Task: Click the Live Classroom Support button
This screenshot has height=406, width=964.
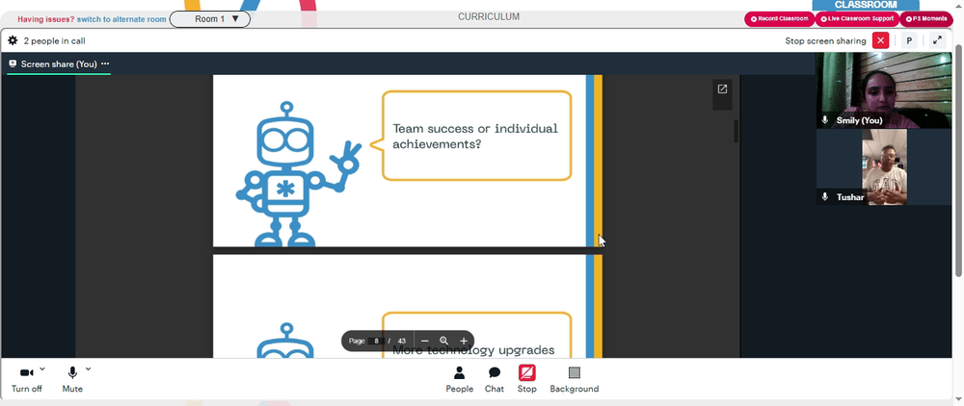Action: [x=857, y=19]
